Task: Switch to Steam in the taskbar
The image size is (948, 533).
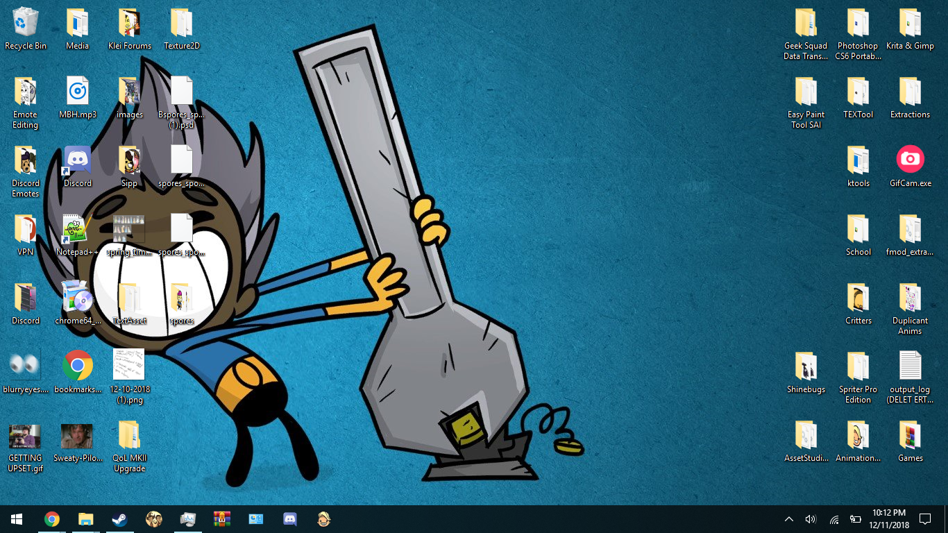Action: pyautogui.click(x=119, y=519)
